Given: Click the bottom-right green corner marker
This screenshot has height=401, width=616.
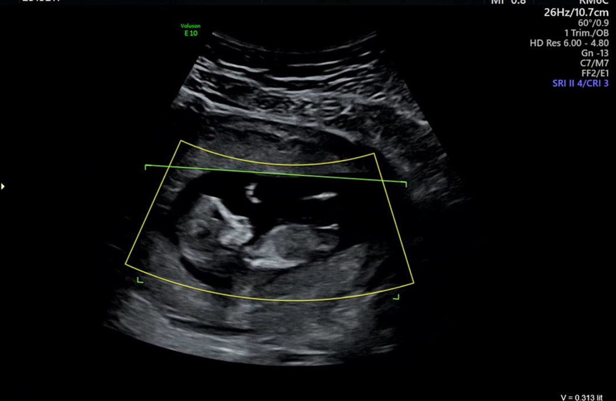Looking at the screenshot, I should (396, 297).
